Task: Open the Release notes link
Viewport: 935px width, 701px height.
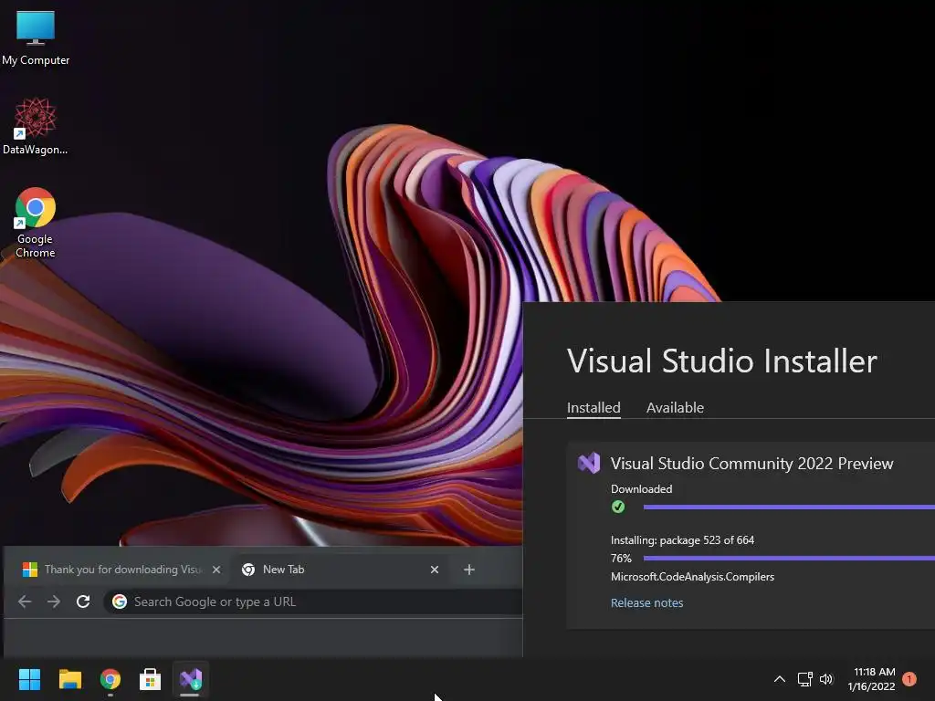Action: pyautogui.click(x=647, y=602)
